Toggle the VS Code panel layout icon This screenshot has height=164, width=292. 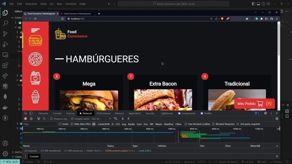259,4
